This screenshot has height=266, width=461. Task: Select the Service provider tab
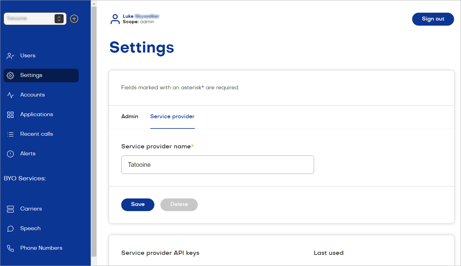tap(172, 116)
